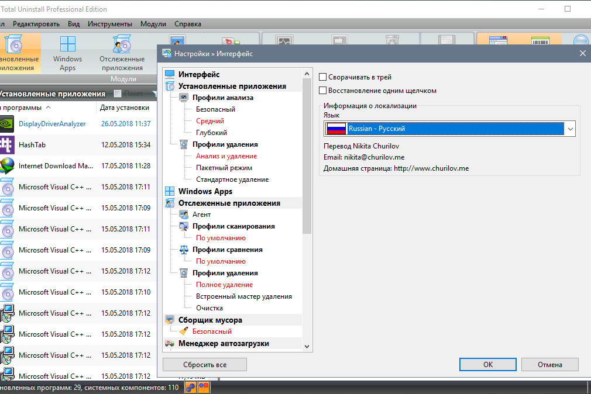Viewport: 591px width, 394px height.
Task: Select Отслеженные приложения node in settings tree
Action: [x=229, y=203]
